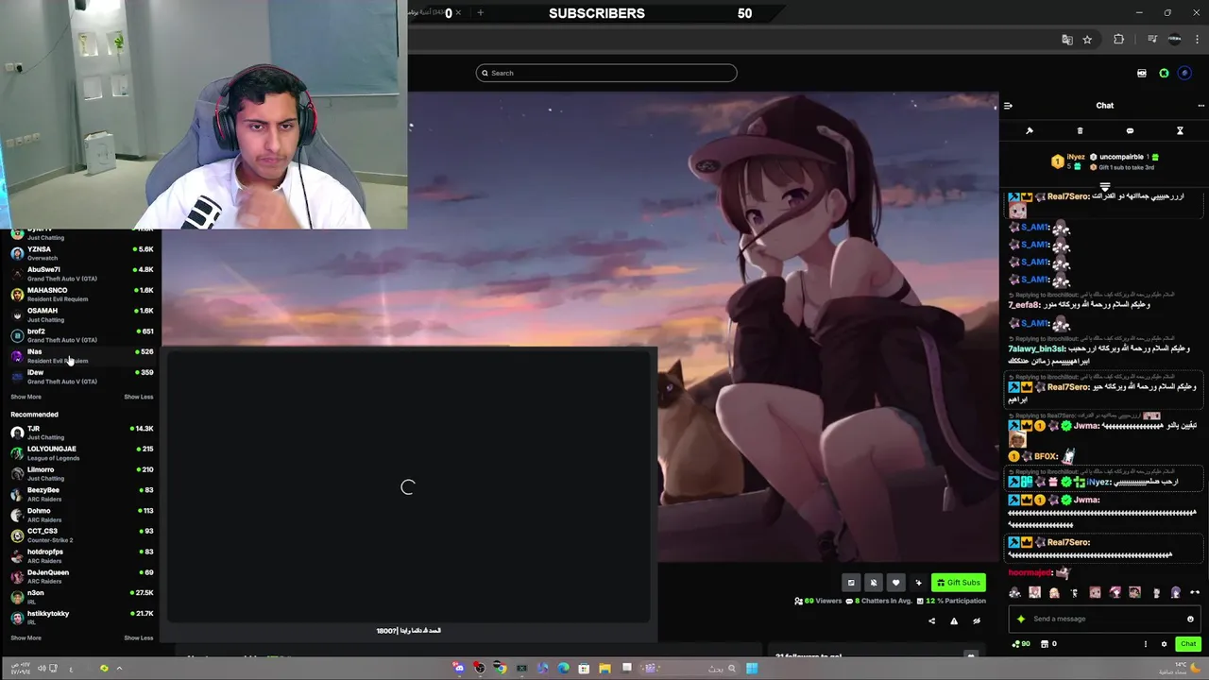The height and width of the screenshot is (680, 1209).
Task: Open a new browser tab with plus
Action: tap(480, 13)
